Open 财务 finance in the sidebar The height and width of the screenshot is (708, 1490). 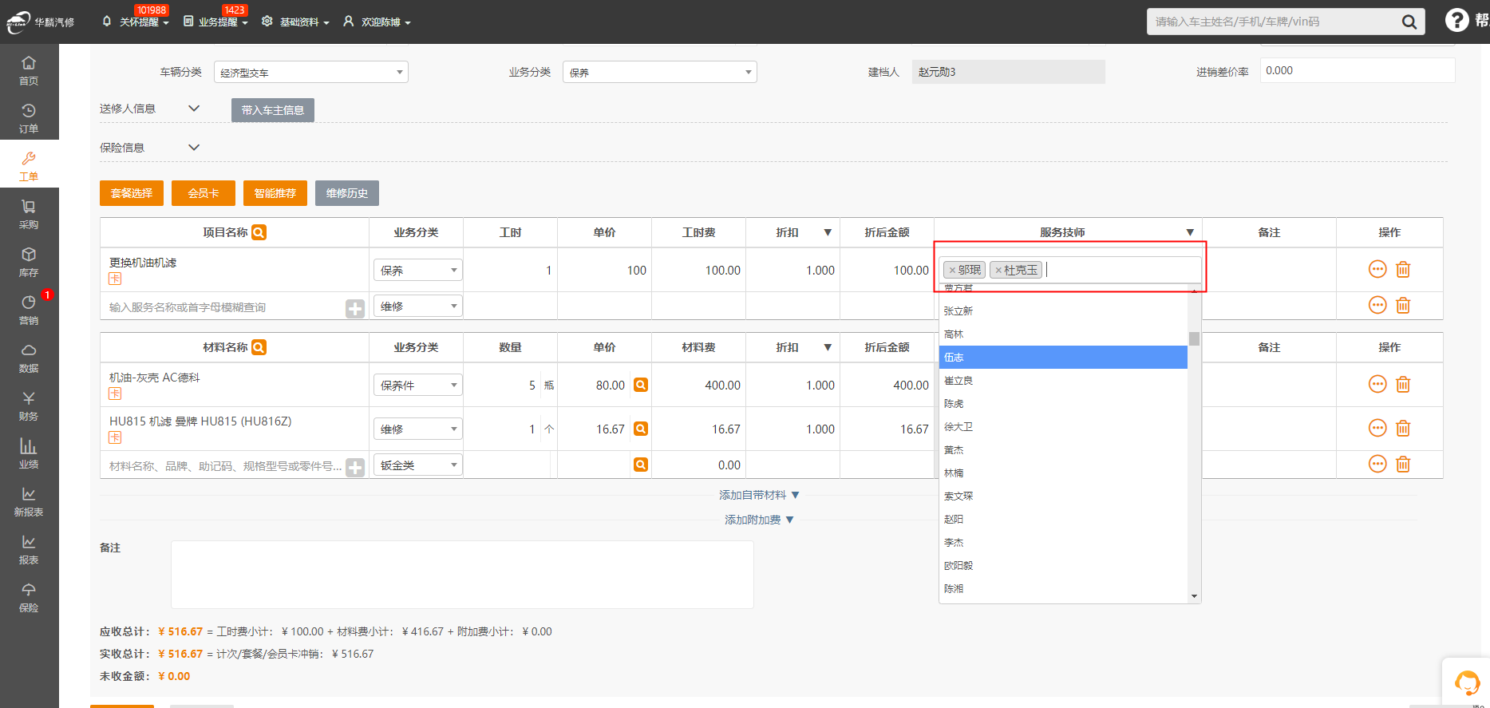pyautogui.click(x=29, y=405)
